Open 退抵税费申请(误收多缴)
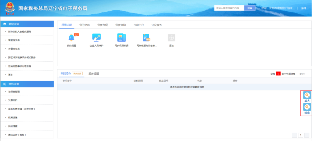The height and width of the screenshot is (141, 312). click(x=22, y=109)
